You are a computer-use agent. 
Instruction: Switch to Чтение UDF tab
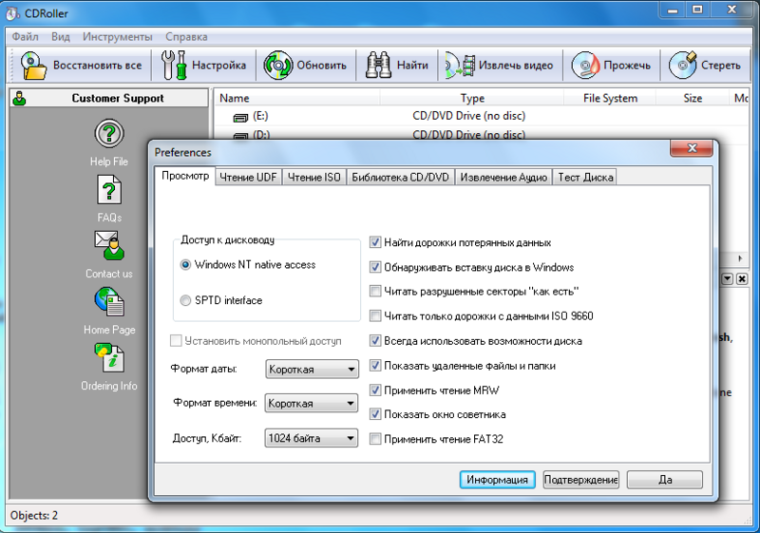point(248,178)
